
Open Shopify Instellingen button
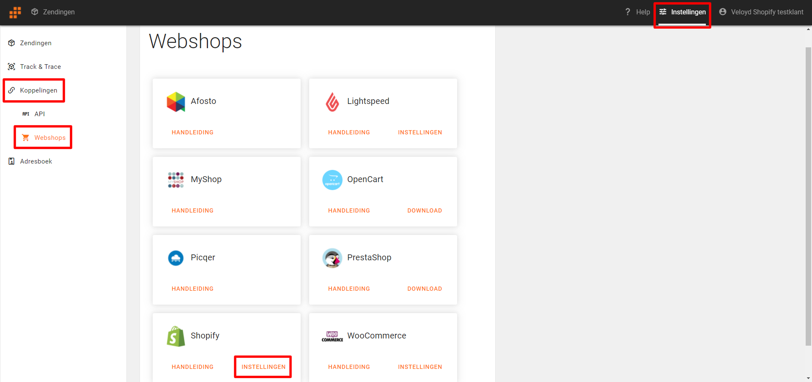263,367
